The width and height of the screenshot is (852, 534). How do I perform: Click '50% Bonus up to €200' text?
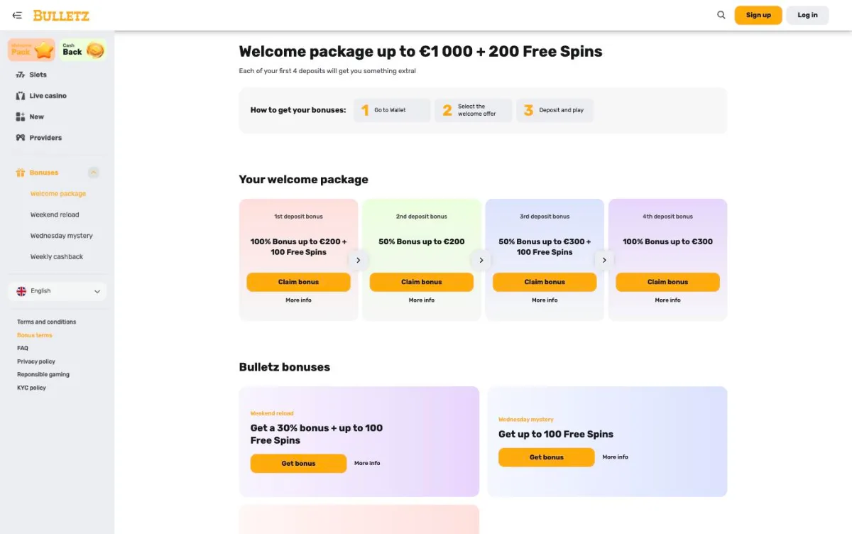422,241
